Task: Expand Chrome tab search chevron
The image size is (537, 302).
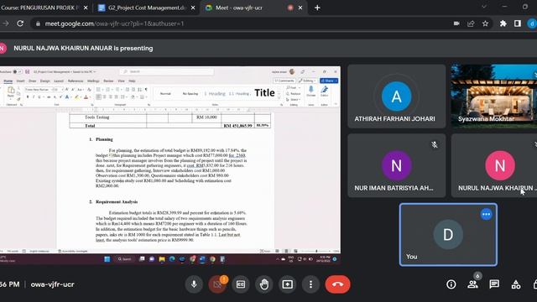Action: pos(484,7)
